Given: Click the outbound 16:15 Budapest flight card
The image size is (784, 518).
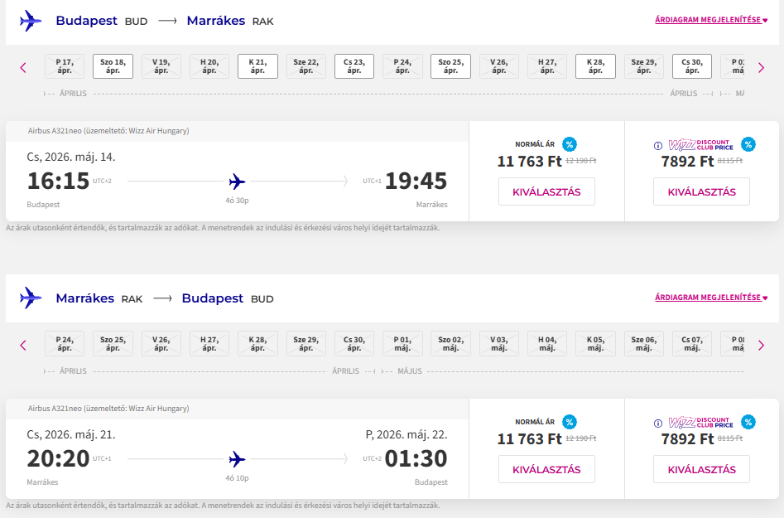Looking at the screenshot, I should tap(237, 181).
